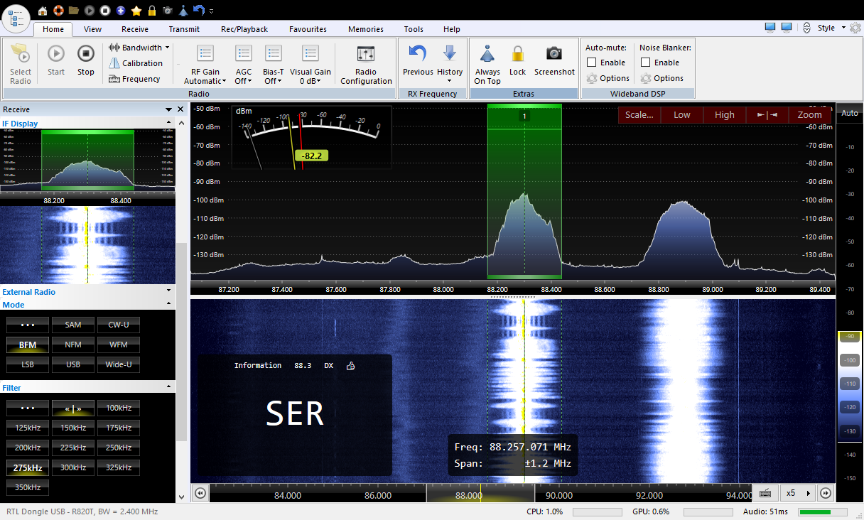The width and height of the screenshot is (864, 520).
Task: Click the Receive panel vertical scrollbar
Action: [182, 341]
